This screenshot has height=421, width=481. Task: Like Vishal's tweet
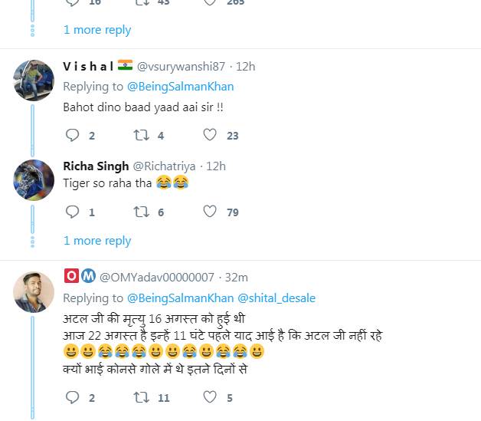209,136
